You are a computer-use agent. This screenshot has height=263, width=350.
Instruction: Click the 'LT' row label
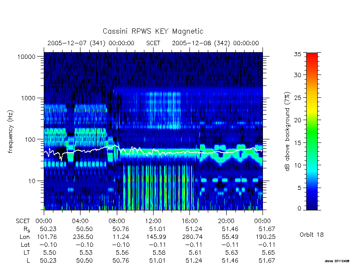(x=27, y=253)
